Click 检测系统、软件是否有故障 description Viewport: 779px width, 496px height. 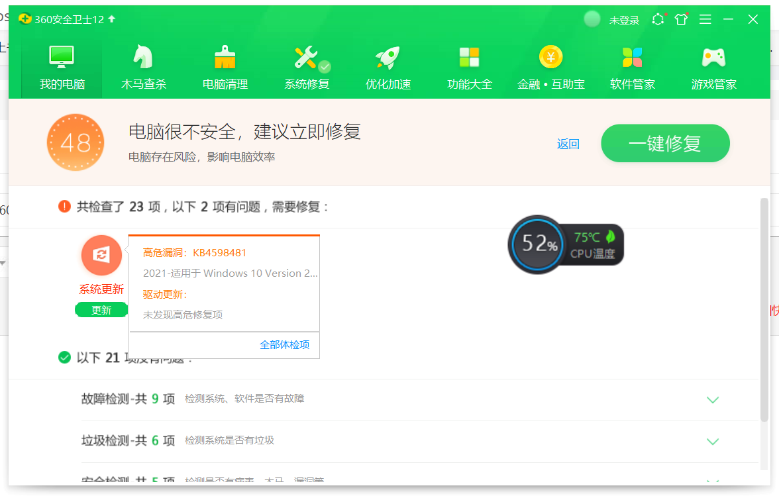(244, 399)
